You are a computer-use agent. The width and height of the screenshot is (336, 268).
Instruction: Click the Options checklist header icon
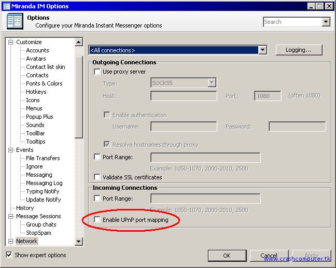(x=15, y=21)
